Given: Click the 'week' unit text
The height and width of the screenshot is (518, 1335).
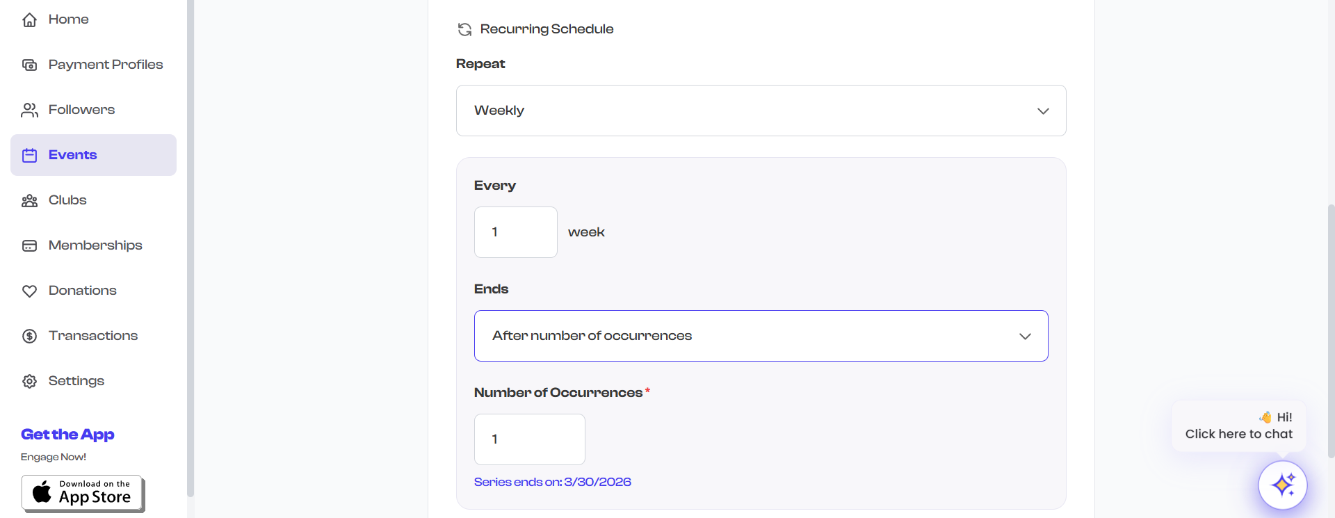Looking at the screenshot, I should pos(586,232).
